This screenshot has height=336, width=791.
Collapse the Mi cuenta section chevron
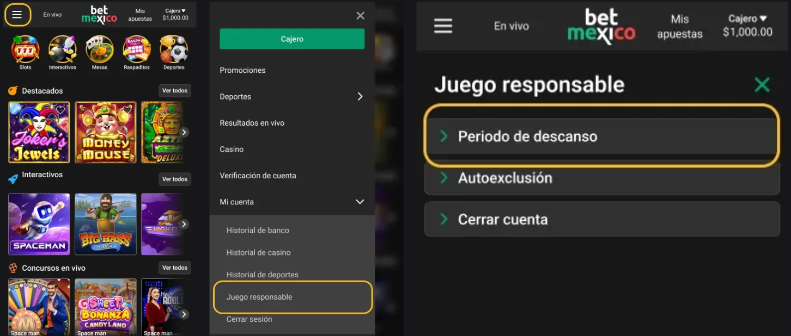360,202
